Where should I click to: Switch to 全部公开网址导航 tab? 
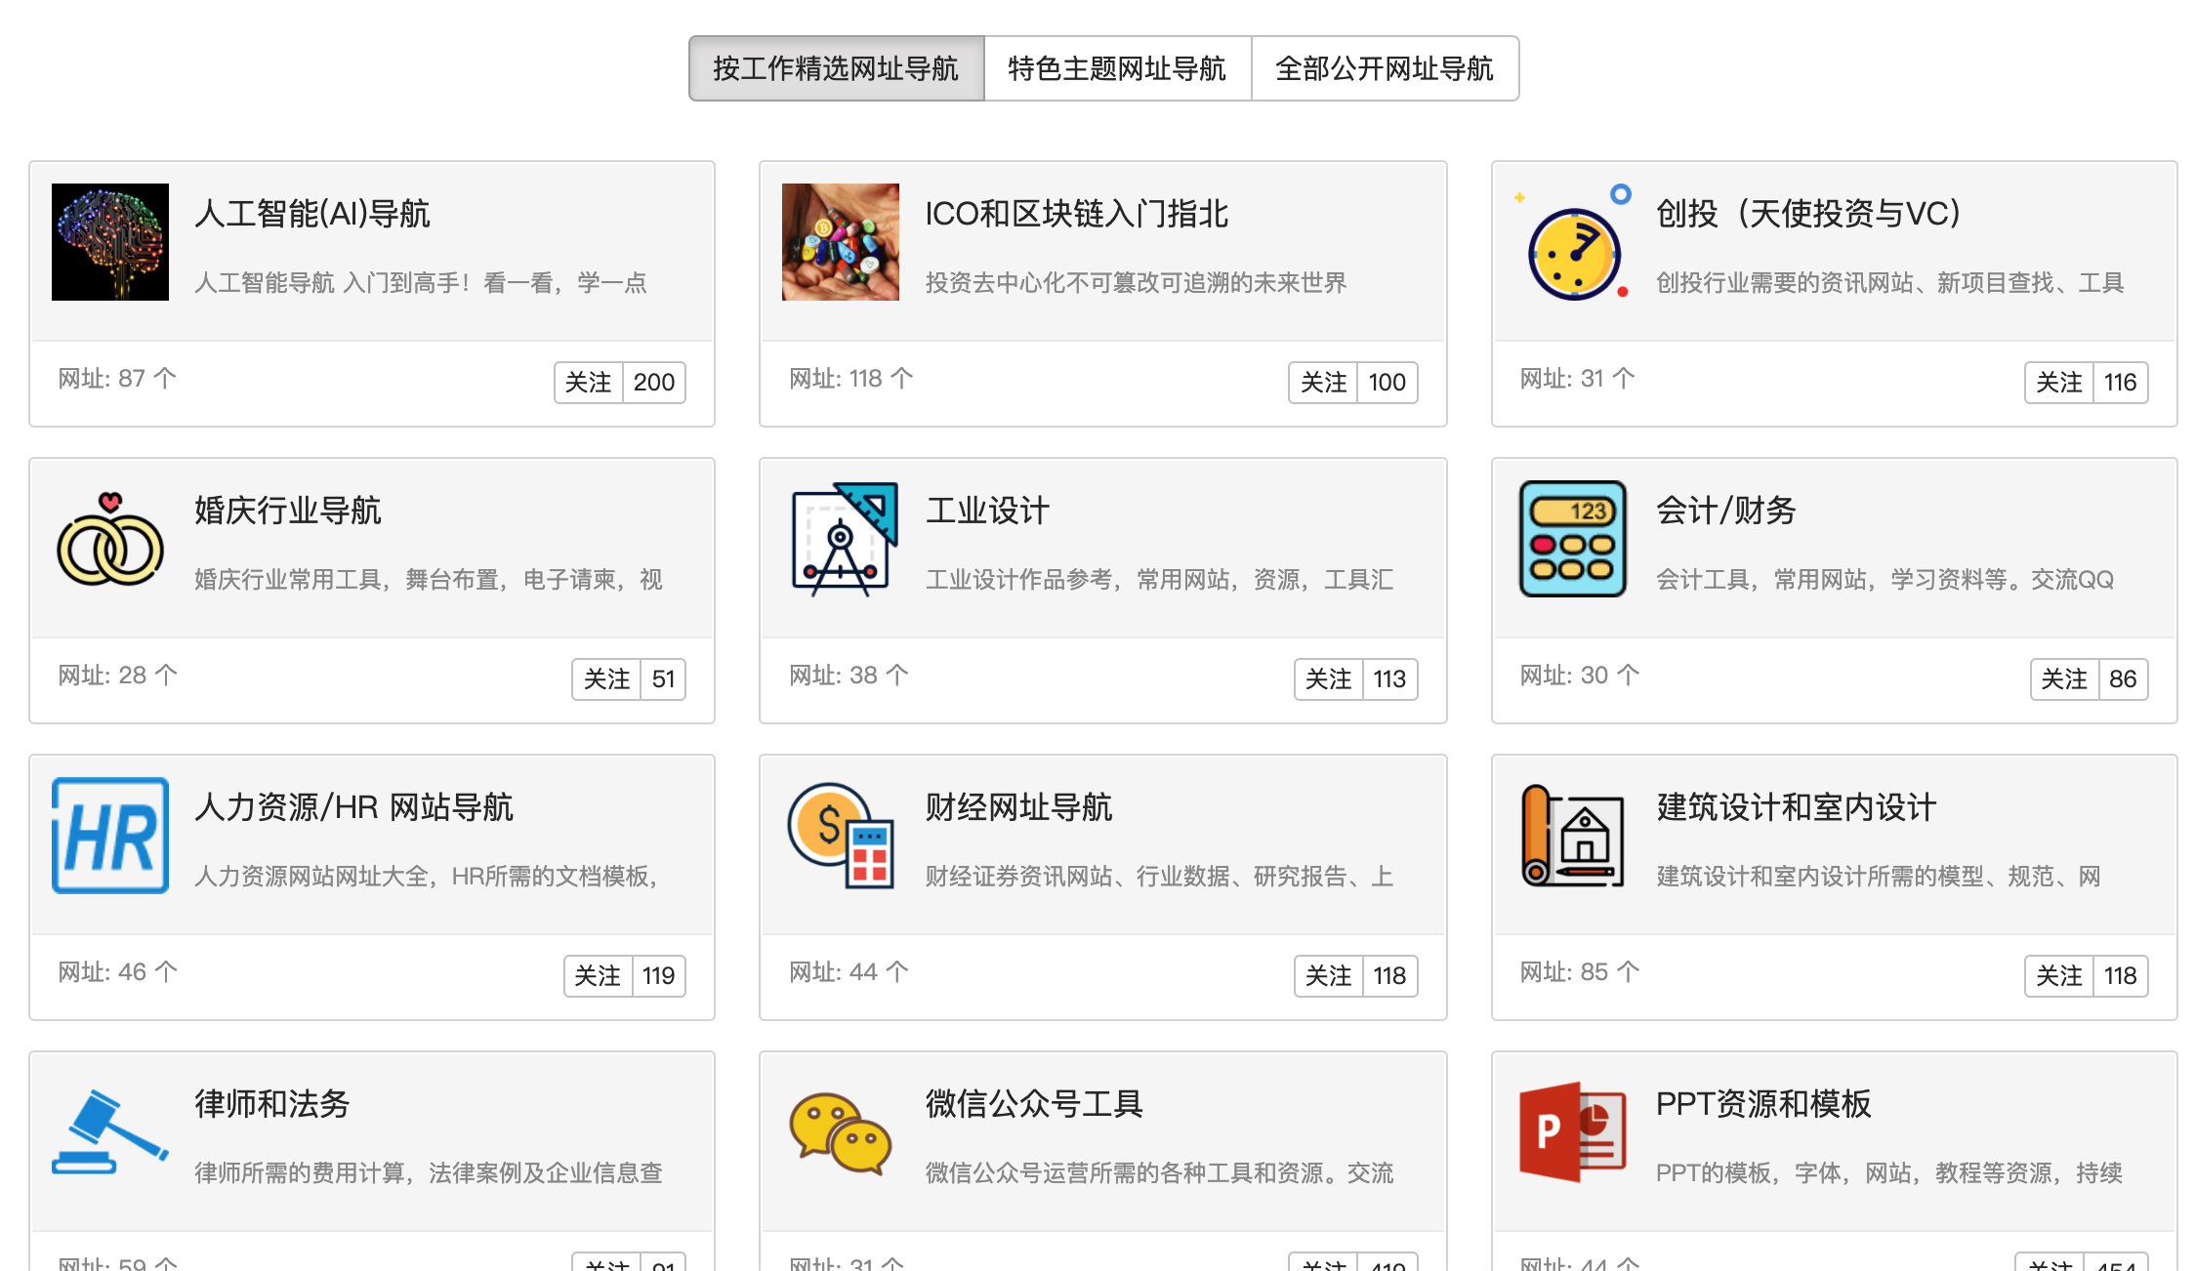(x=1384, y=68)
